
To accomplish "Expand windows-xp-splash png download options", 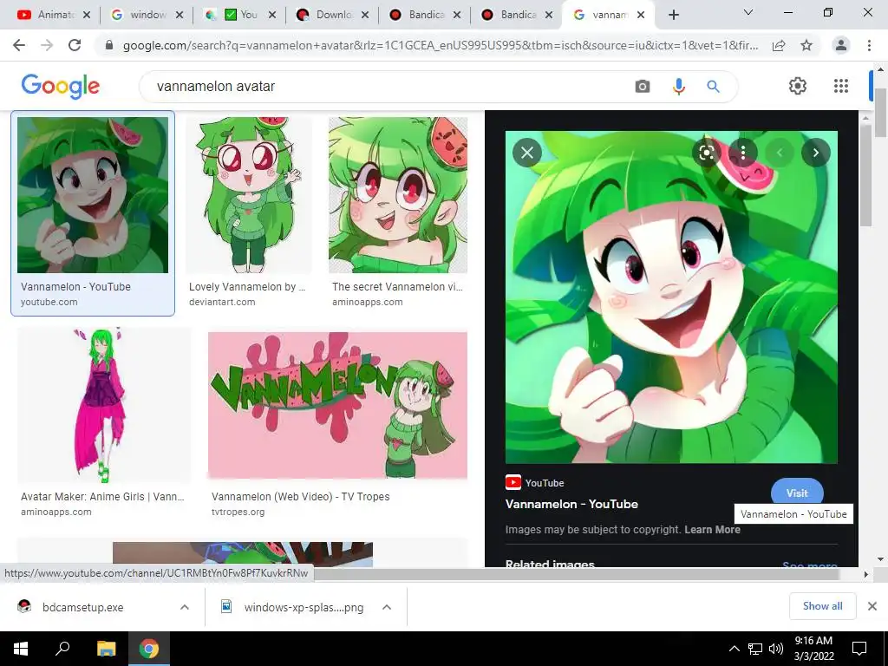I will 387,607.
